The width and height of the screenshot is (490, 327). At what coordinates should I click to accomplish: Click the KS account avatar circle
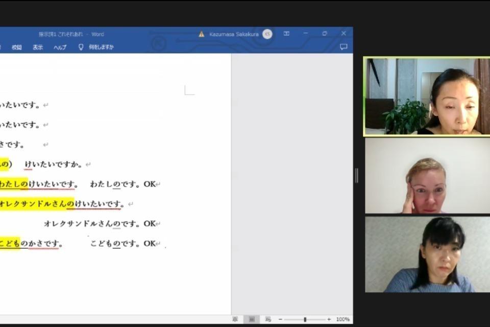tap(267, 34)
